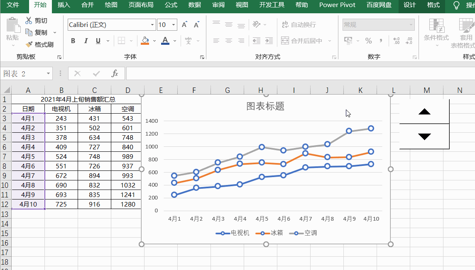Expand the Name Box dropdown arrow

[48, 73]
